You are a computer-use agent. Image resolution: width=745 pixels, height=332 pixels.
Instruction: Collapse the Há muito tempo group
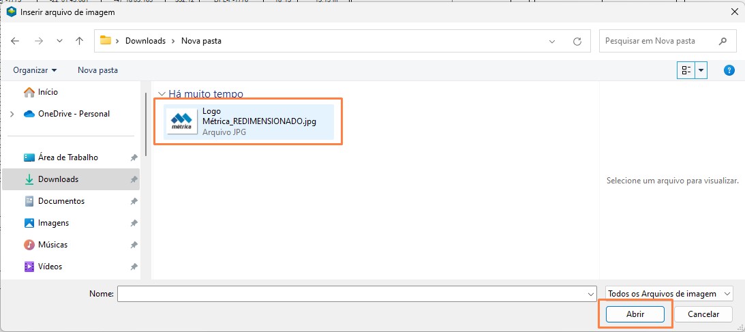tap(162, 94)
